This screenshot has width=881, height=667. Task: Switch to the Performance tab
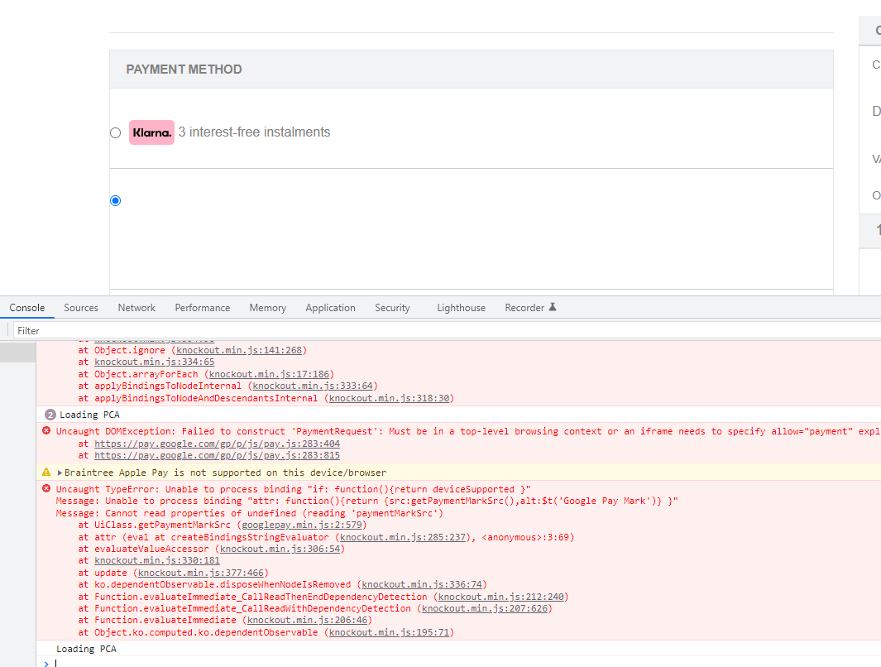(202, 307)
